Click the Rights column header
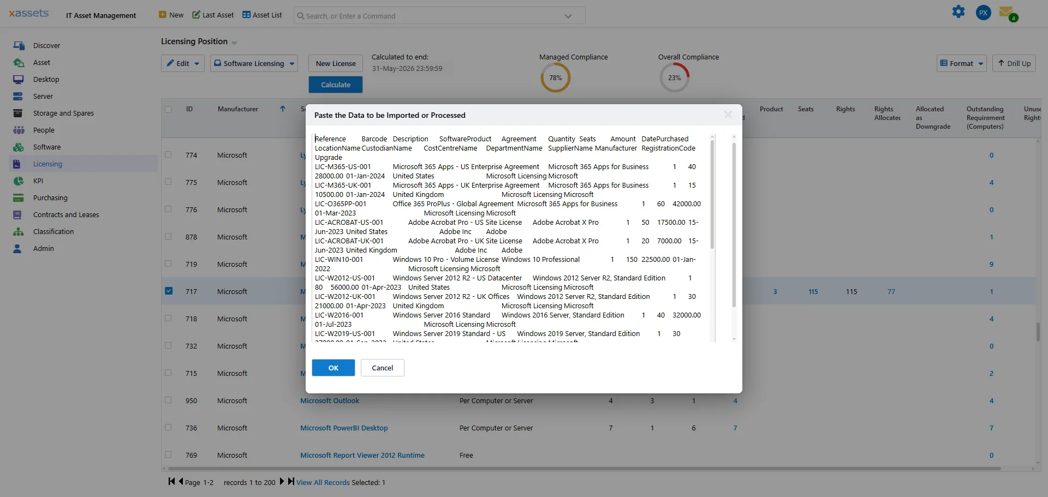 coord(845,109)
